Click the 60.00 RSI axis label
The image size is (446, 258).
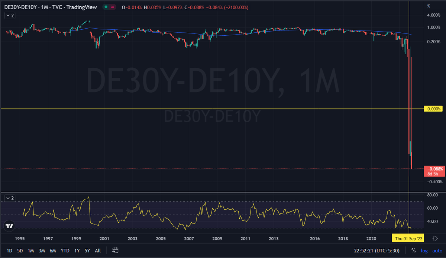pyautogui.click(x=432, y=208)
